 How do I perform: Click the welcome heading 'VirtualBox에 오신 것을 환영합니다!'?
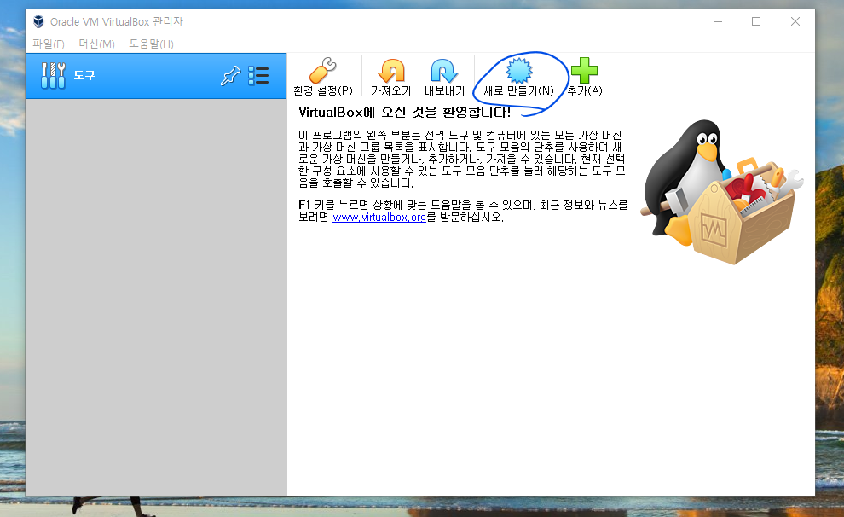coord(404,113)
